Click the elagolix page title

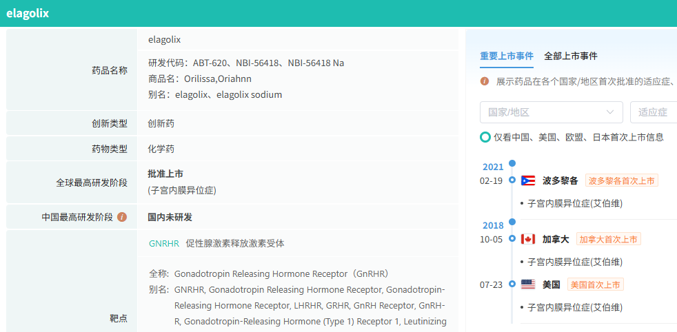coord(28,14)
